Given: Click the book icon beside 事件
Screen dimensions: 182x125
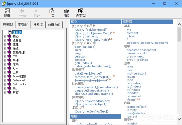Looking at the screenshot, I should 9,60.
